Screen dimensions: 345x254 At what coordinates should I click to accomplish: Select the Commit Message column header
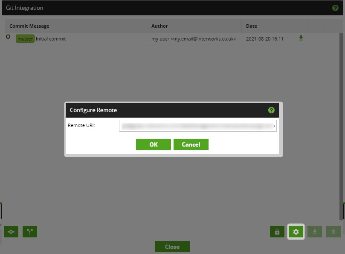pyautogui.click(x=29, y=26)
